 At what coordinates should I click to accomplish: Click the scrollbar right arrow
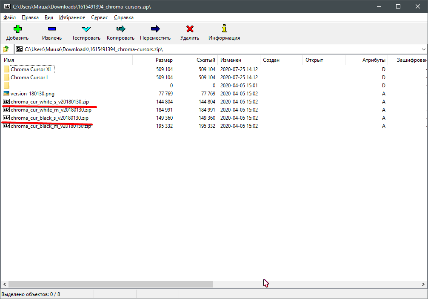point(423,284)
